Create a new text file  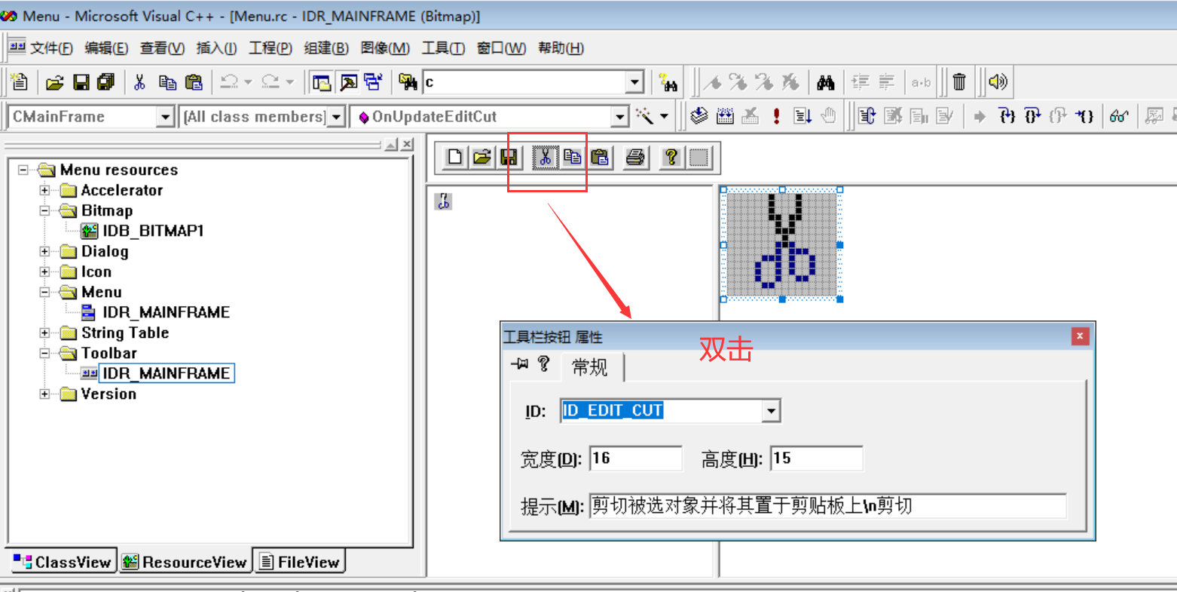click(20, 81)
